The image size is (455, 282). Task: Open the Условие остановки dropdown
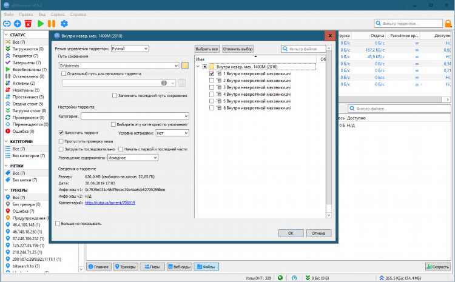[x=172, y=133]
